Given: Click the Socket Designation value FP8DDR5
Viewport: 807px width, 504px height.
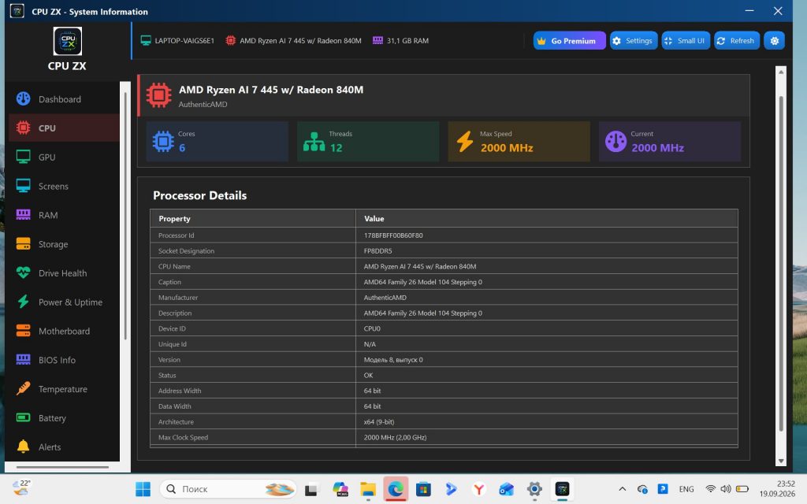Looking at the screenshot, I should click(377, 251).
